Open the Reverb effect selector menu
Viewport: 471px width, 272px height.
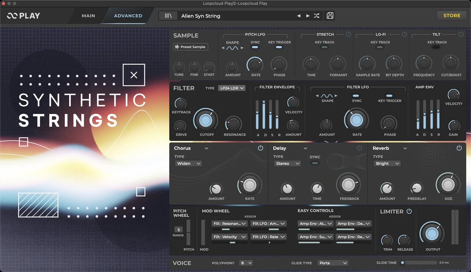click(405, 148)
